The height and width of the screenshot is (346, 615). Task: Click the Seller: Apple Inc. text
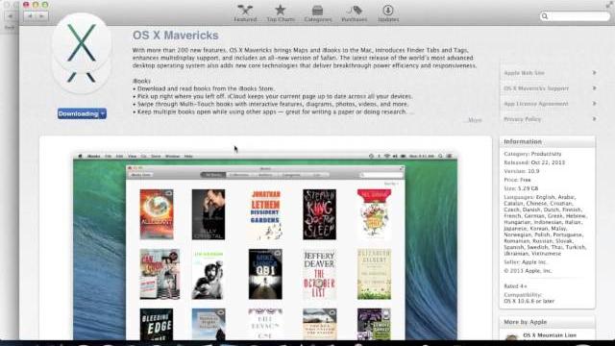pyautogui.click(x=525, y=262)
